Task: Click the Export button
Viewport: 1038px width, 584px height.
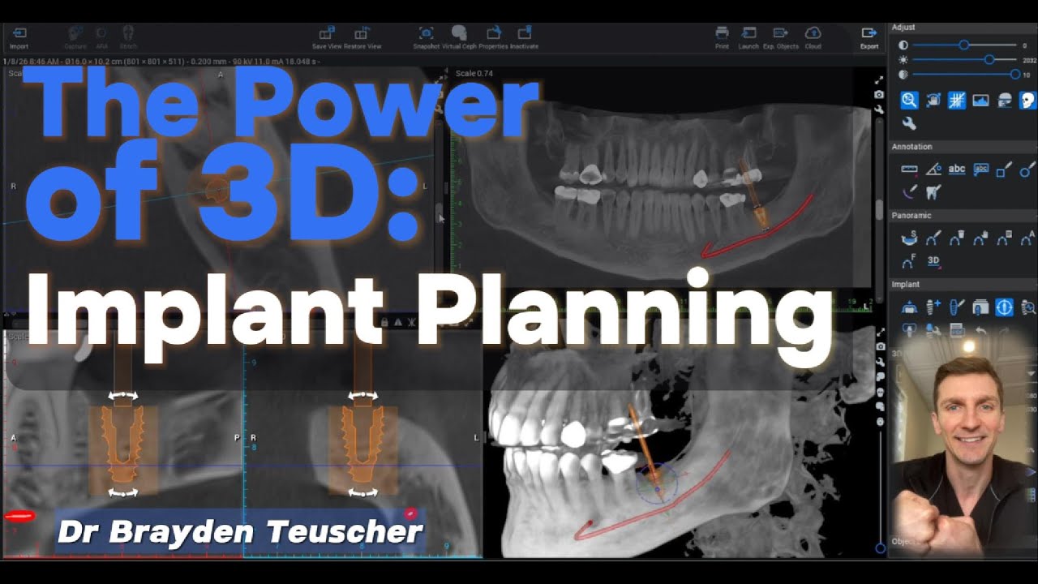Action: click(869, 37)
